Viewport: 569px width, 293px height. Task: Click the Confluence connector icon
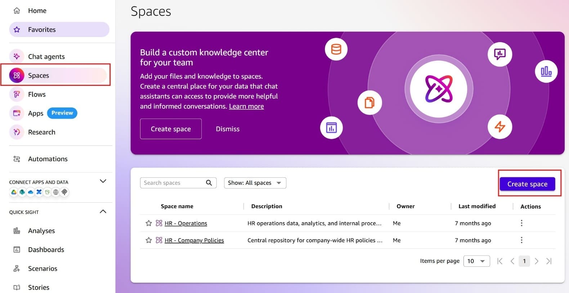click(39, 192)
